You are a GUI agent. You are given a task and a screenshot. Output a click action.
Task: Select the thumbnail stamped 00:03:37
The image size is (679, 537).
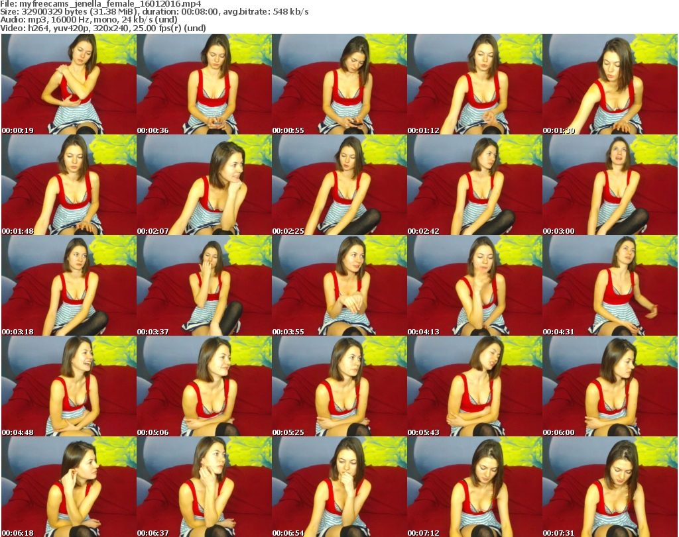(204, 286)
